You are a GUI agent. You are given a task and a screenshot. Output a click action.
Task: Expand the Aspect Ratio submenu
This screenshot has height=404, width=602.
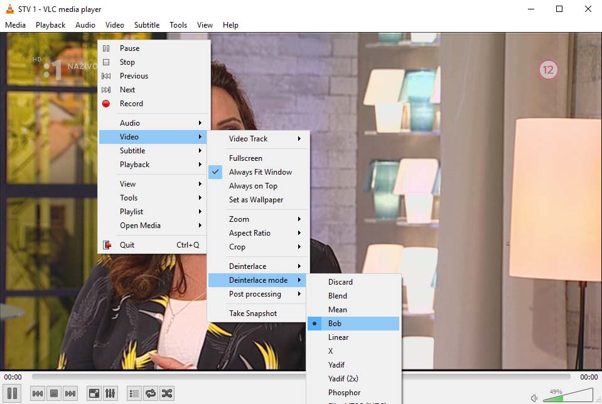tap(257, 233)
